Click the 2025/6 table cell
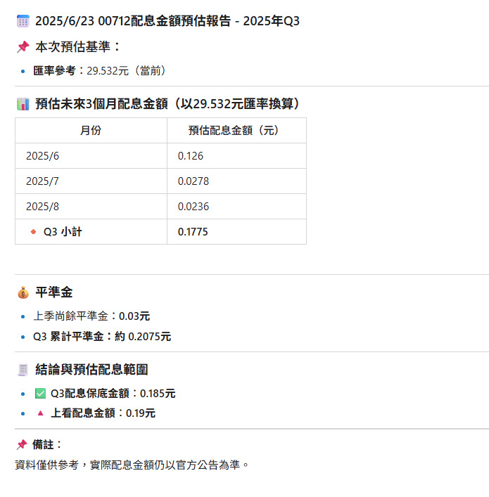 (x=91, y=155)
